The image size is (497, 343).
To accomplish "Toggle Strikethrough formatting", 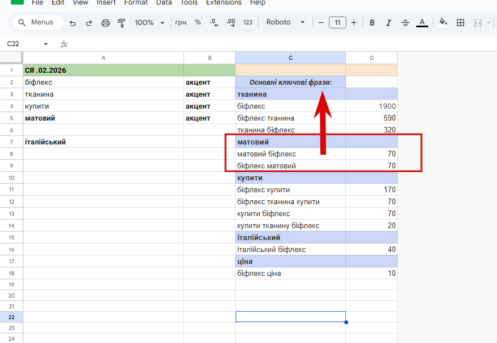I will [405, 23].
